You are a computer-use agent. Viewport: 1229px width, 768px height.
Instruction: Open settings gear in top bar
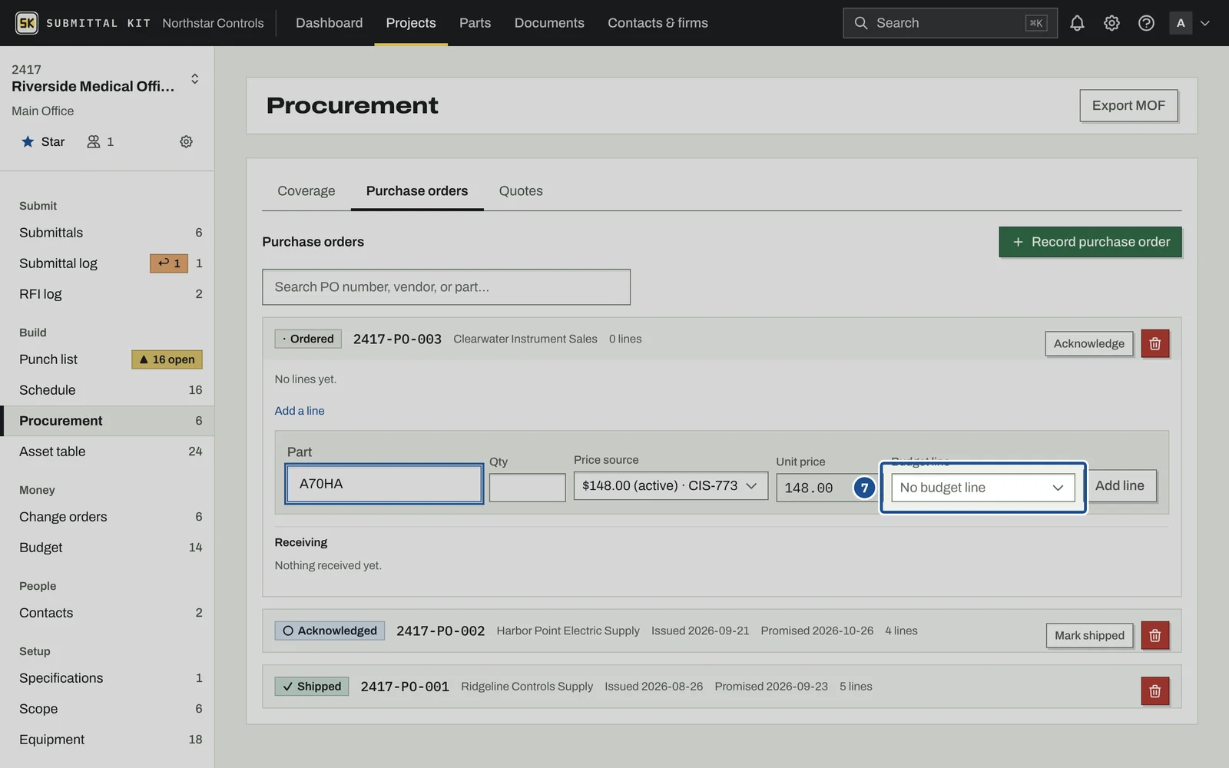coord(1111,23)
